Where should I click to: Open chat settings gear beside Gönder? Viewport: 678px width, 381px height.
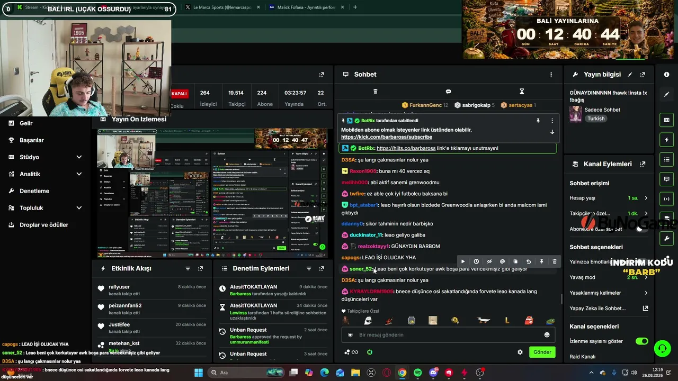click(x=520, y=352)
